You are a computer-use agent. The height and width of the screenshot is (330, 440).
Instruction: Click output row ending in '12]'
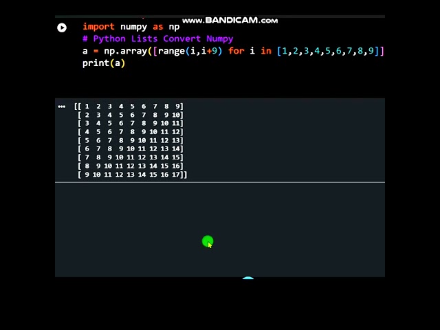tap(131, 132)
